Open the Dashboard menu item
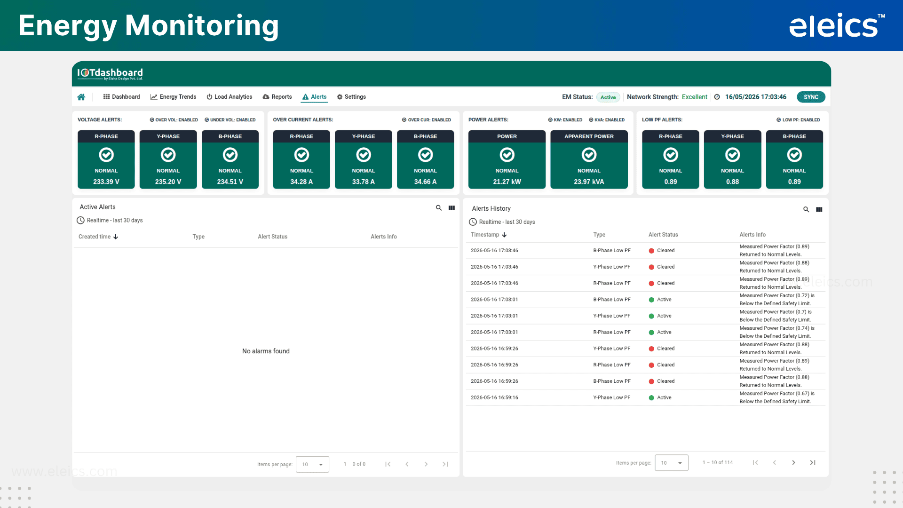Viewport: 903px width, 508px height. [x=121, y=97]
